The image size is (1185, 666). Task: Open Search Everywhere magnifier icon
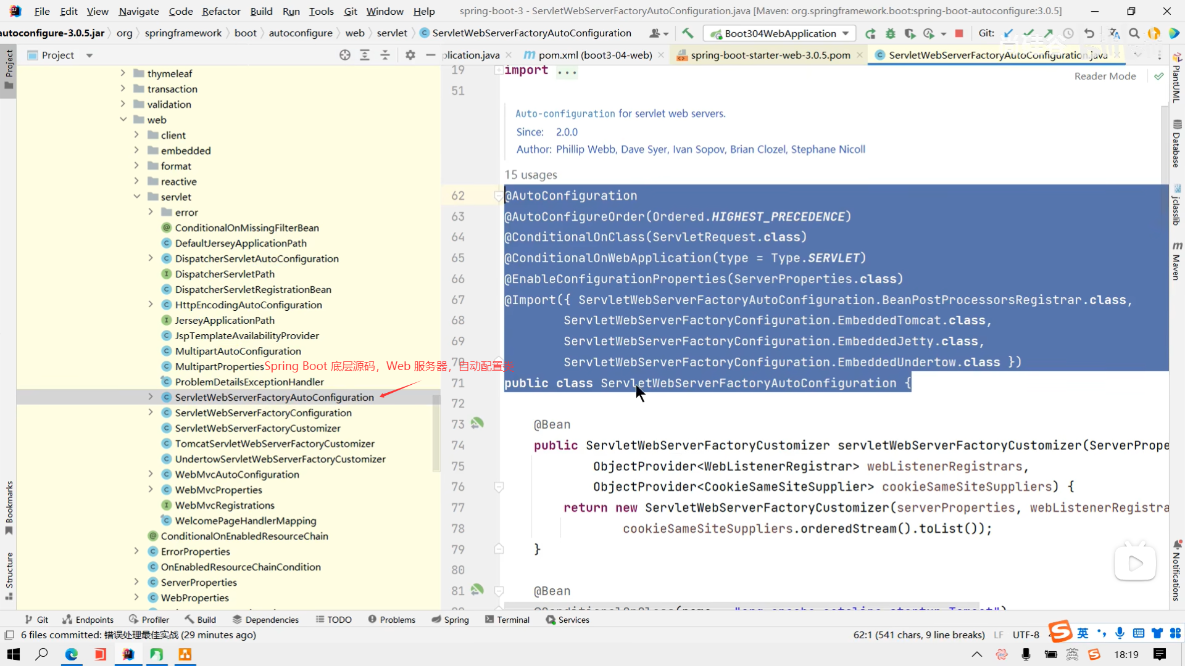pyautogui.click(x=1134, y=33)
